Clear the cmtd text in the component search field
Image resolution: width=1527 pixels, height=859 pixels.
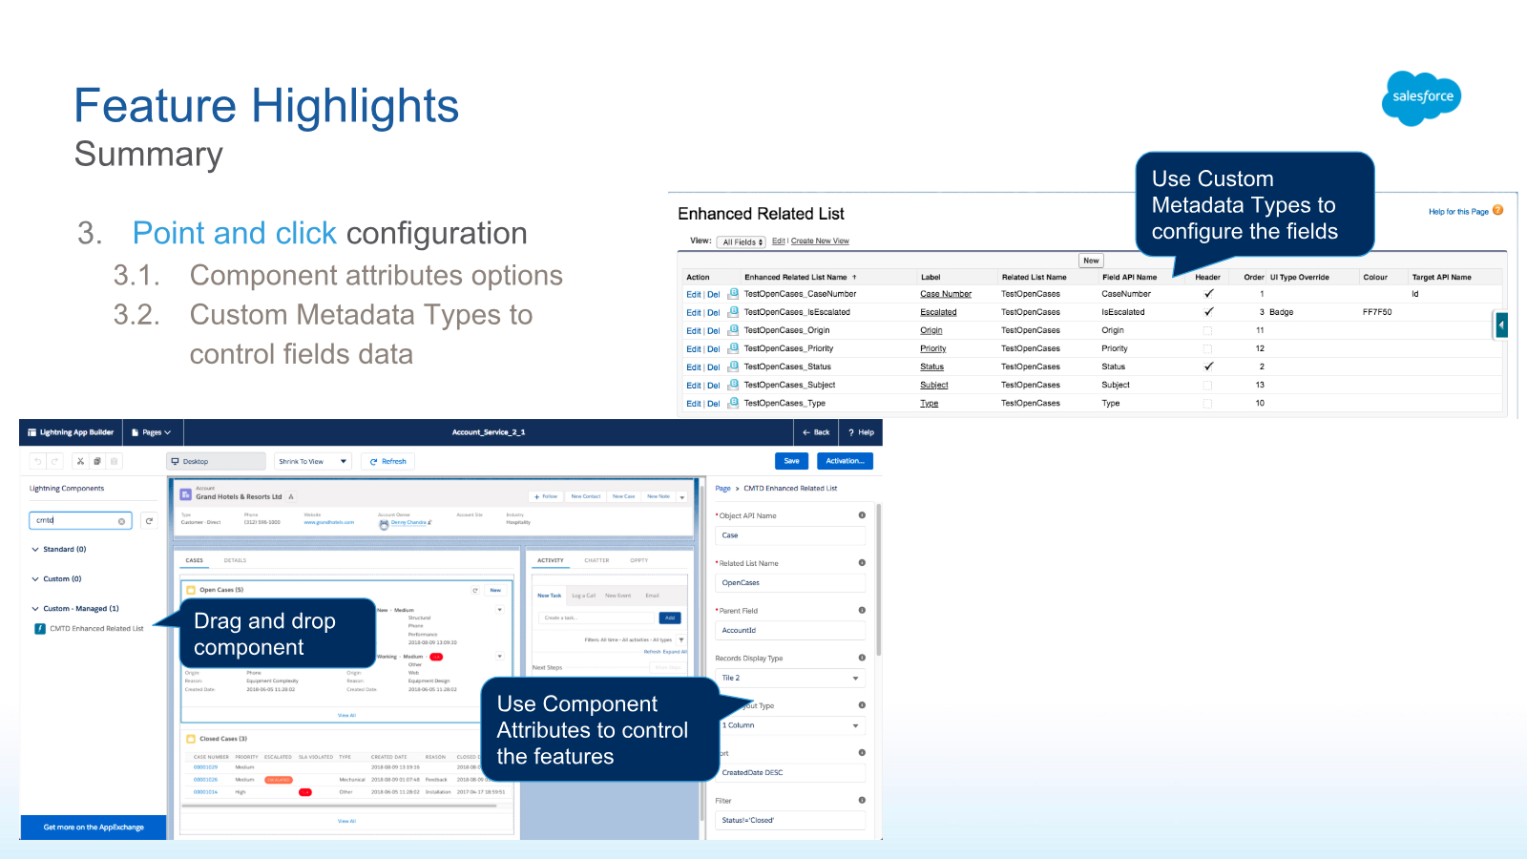pos(121,521)
